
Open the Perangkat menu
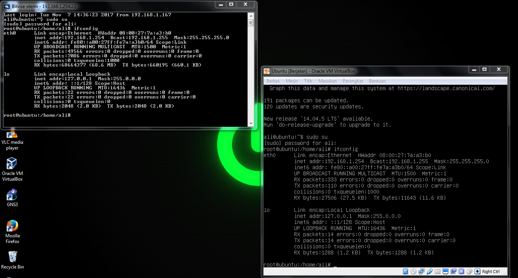pos(352,81)
